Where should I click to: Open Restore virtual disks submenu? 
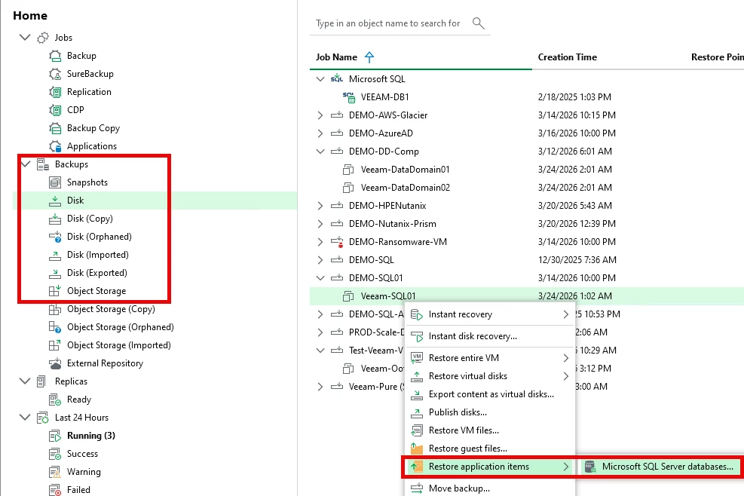(490, 376)
